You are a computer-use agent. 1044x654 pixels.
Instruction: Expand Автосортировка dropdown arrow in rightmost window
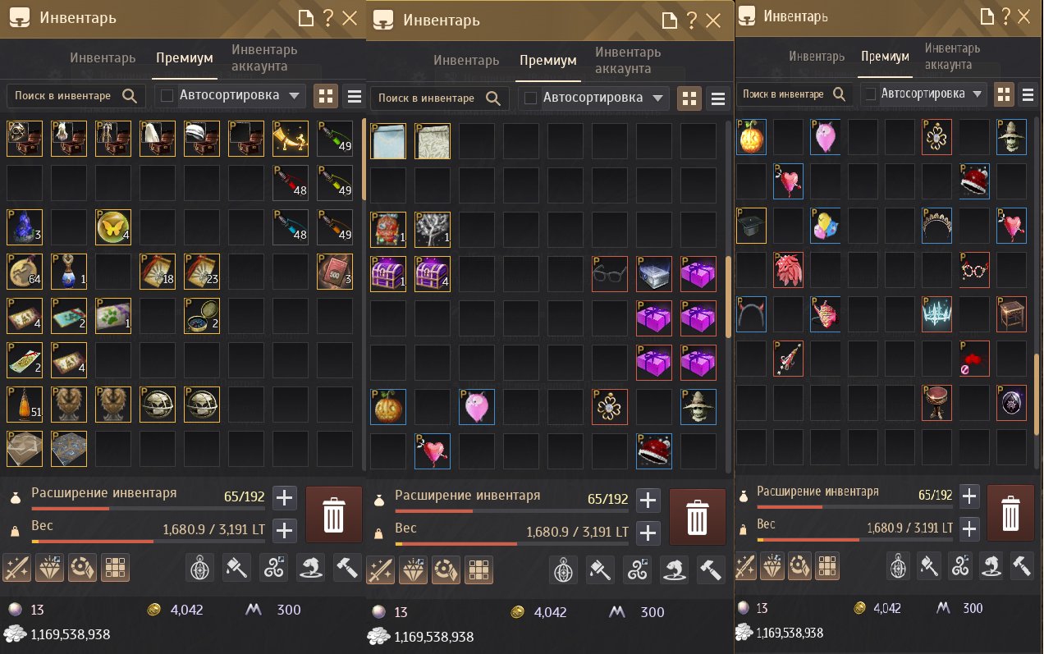(977, 94)
